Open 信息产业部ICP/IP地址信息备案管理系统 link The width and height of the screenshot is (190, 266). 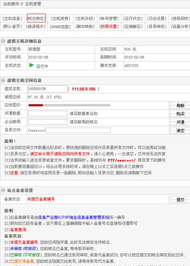[x=74, y=217]
